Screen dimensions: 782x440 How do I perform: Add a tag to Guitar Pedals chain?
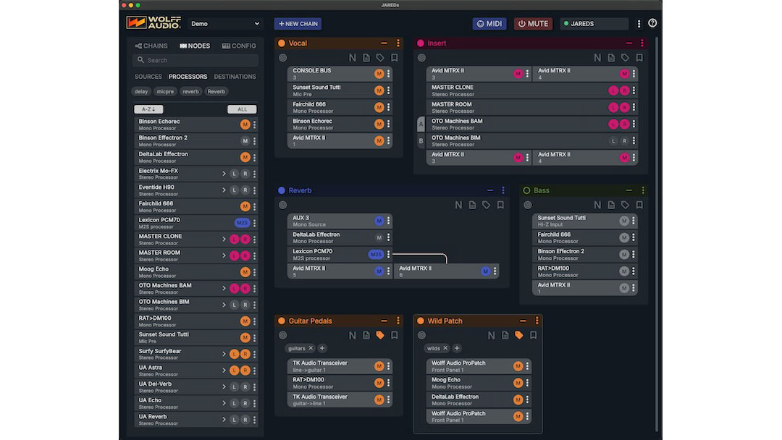point(322,348)
